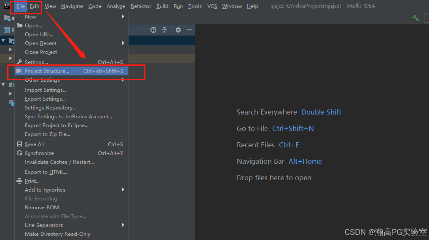
Task: Open the Build menu
Action: (x=162, y=6)
